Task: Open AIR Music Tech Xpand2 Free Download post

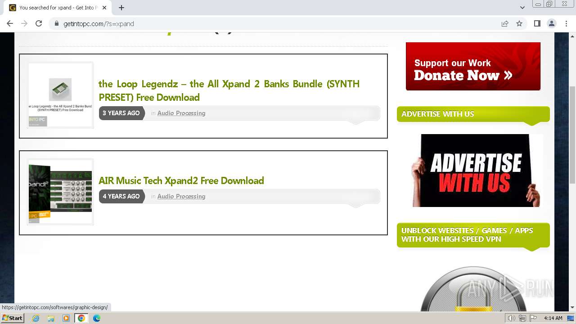Action: tap(181, 180)
